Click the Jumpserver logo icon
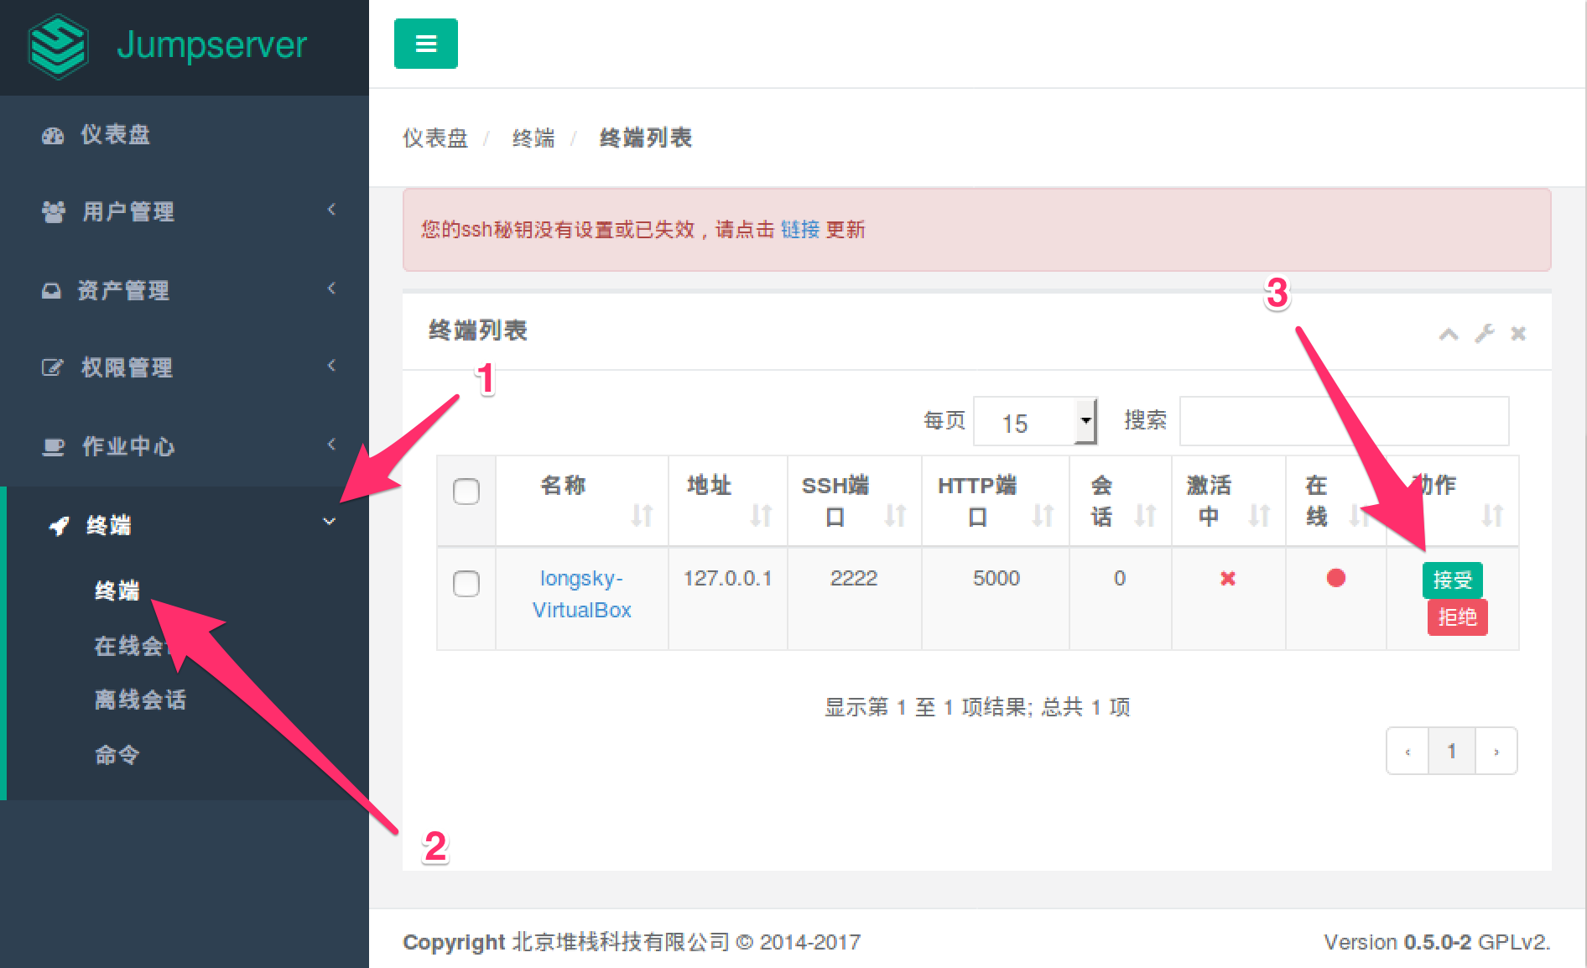The width and height of the screenshot is (1587, 968). [58, 46]
